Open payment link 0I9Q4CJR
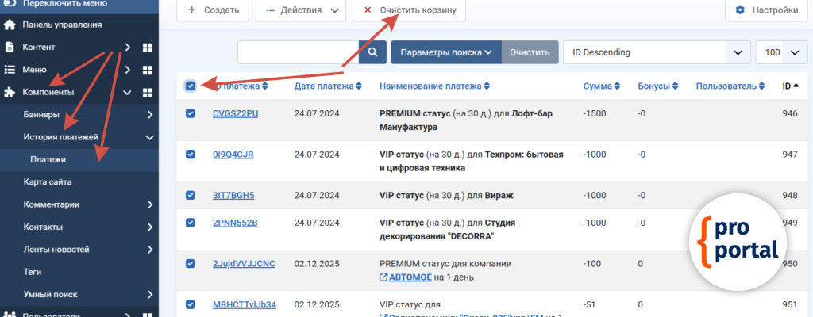 pyautogui.click(x=233, y=155)
